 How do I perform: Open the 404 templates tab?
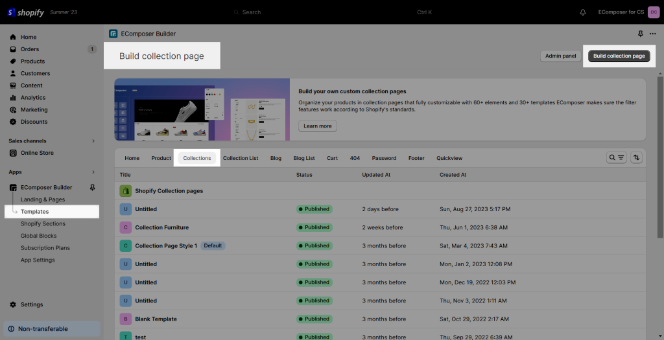click(355, 158)
